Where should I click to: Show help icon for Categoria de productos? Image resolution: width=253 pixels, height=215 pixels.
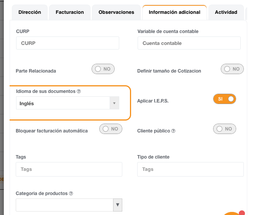pos(71,193)
